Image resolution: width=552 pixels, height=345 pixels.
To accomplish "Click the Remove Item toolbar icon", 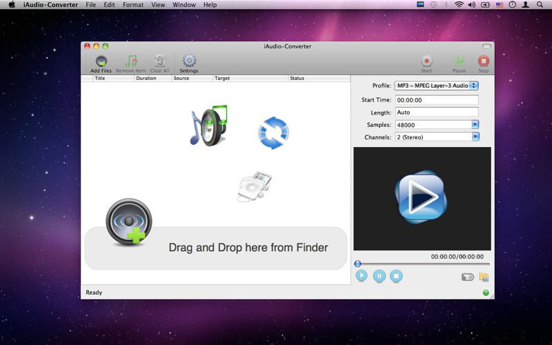I will tap(131, 61).
